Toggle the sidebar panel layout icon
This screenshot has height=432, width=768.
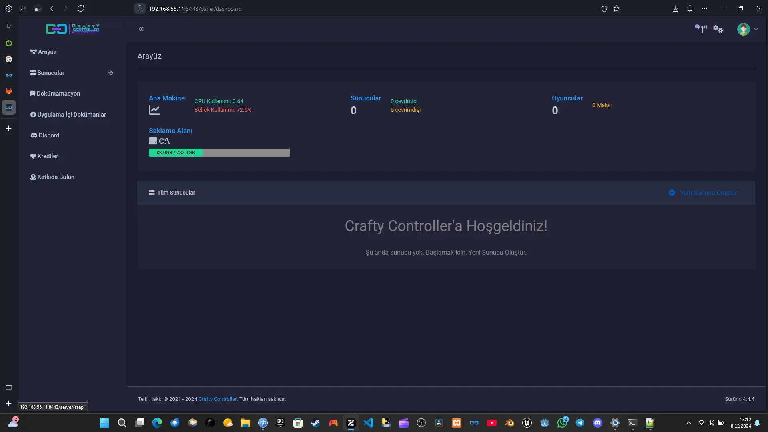(9, 387)
